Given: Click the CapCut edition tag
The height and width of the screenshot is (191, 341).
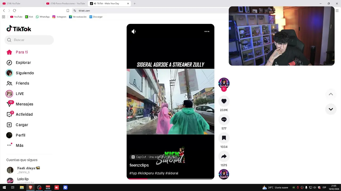Looking at the screenshot, I should [154, 157].
